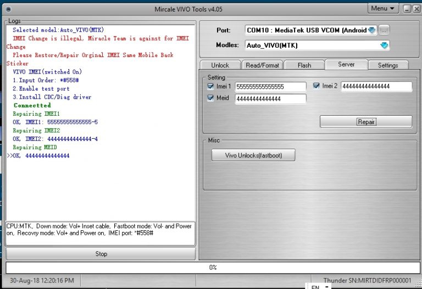This screenshot has width=422, height=289.
Task: Click the ellipsis button beside Port
Action: point(384,30)
